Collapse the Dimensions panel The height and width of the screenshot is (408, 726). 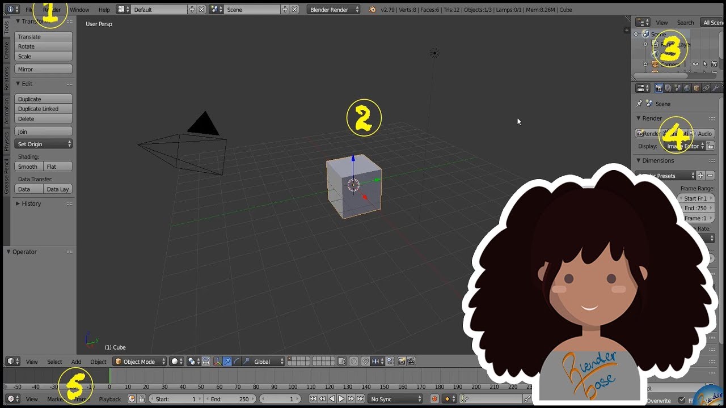click(639, 160)
